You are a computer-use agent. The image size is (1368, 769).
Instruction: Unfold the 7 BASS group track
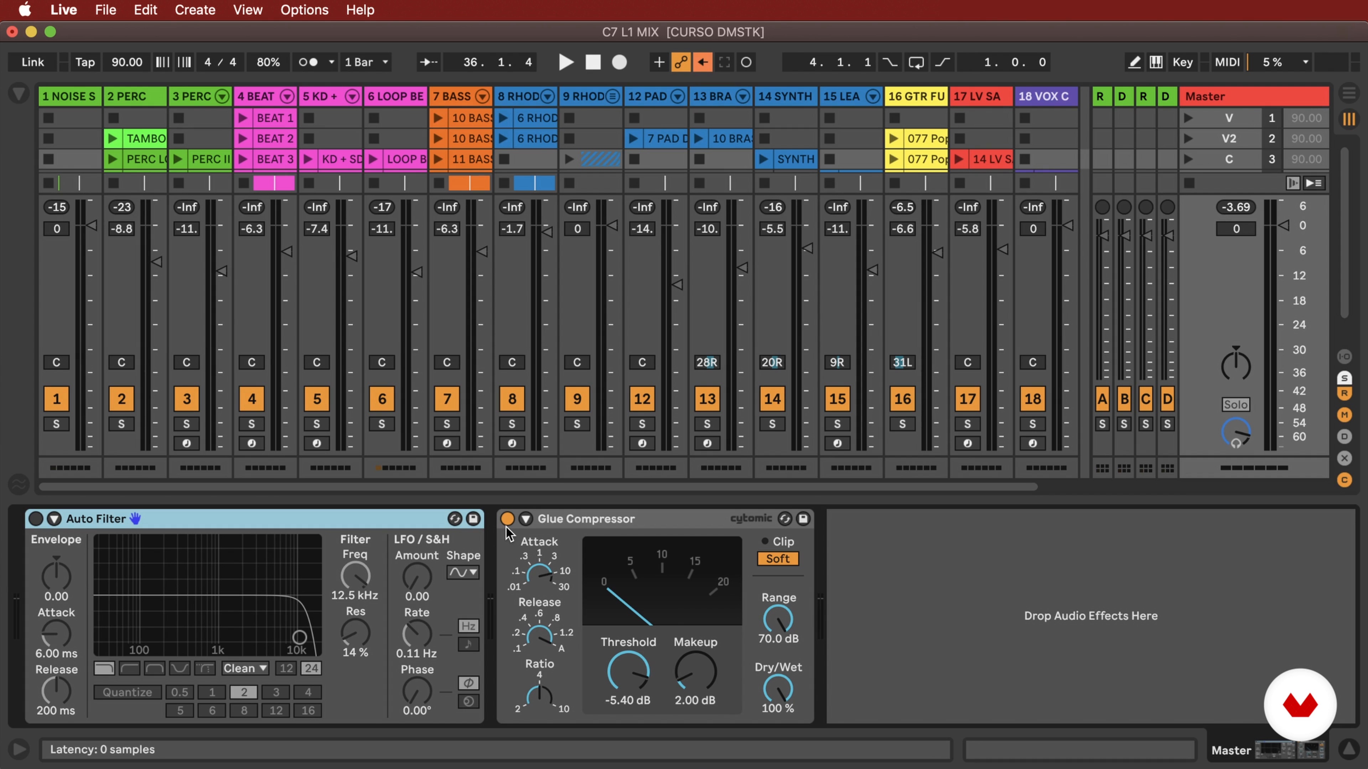tap(482, 96)
